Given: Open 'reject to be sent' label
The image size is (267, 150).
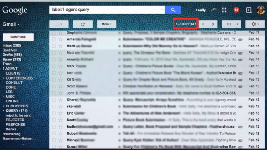Looking at the screenshot, I should coord(18,115).
